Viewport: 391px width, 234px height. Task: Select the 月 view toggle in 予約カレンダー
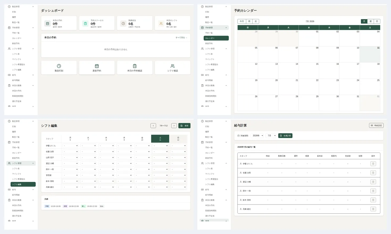[364, 21]
